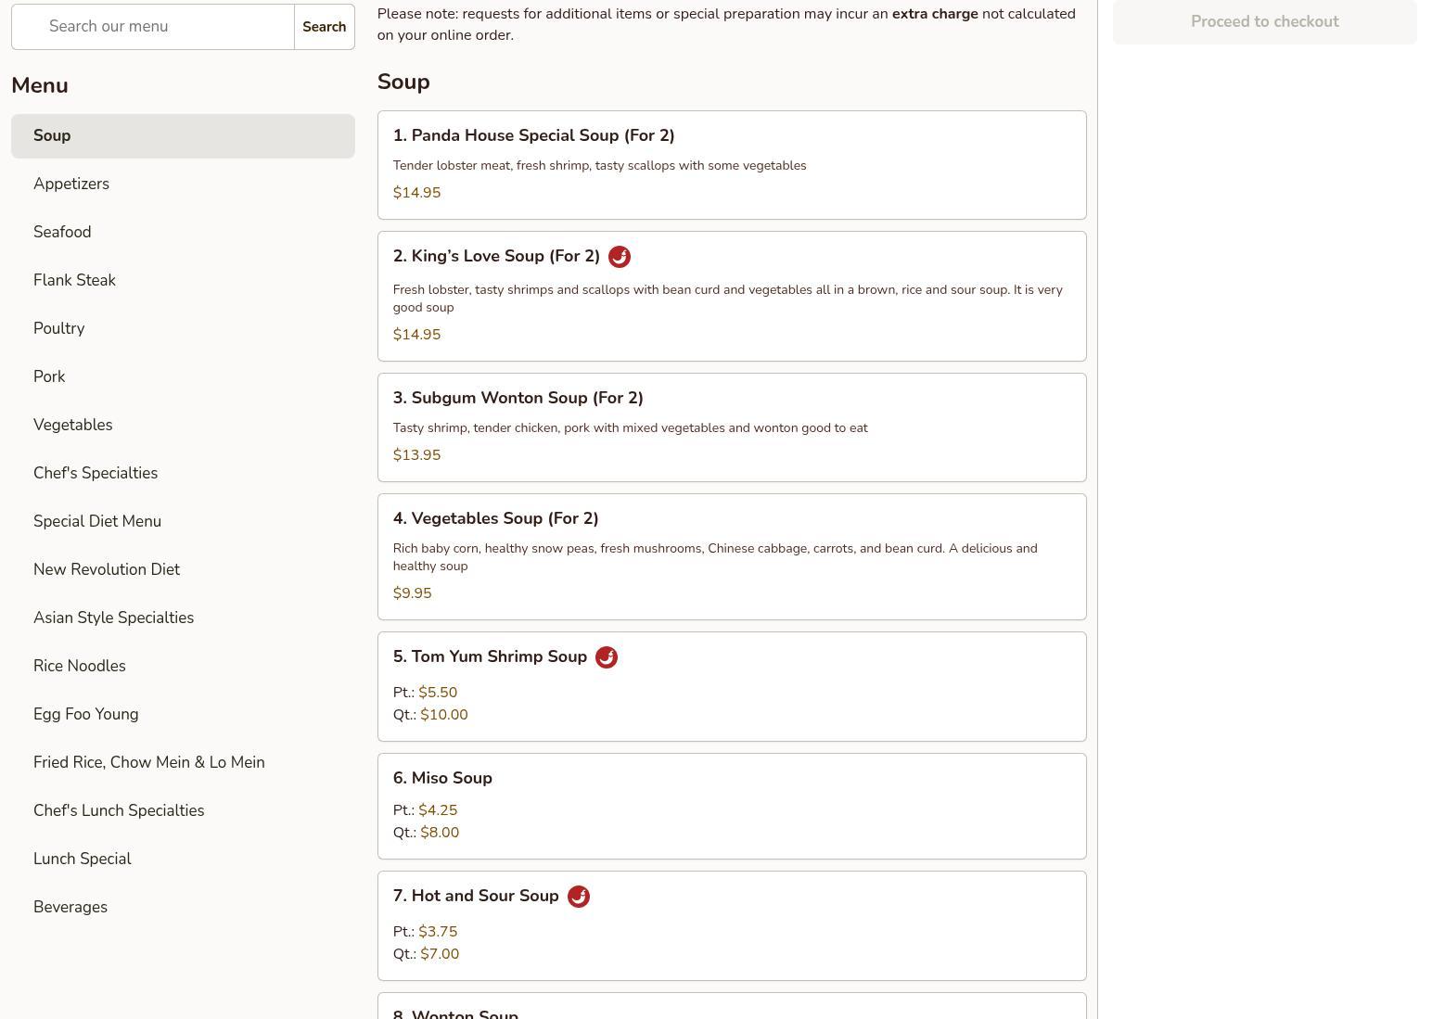Open the Appetizers menu category
This screenshot has width=1432, height=1019.
(71, 184)
